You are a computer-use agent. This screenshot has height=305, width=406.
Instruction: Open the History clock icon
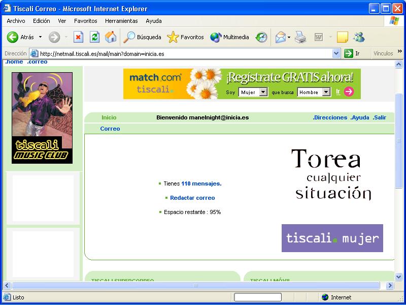click(x=261, y=37)
